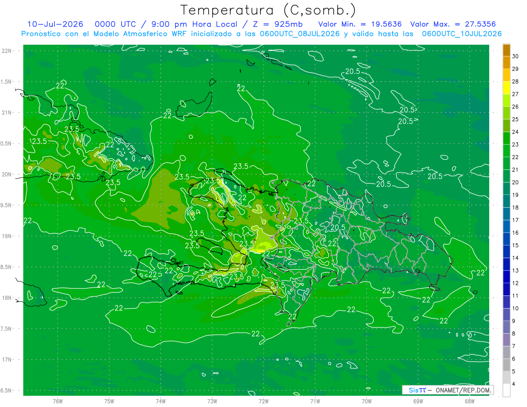This screenshot has width=527, height=407.
Task: Click legend value "21"
Action: pos(516,169)
